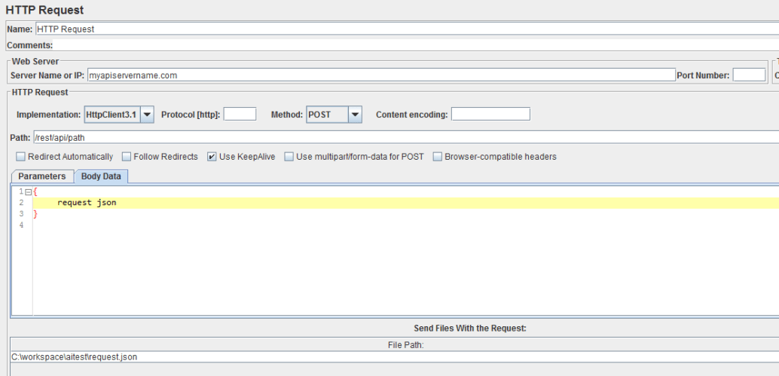Expand the Method POST dropdown
Screen dimensions: 779x376
point(356,115)
